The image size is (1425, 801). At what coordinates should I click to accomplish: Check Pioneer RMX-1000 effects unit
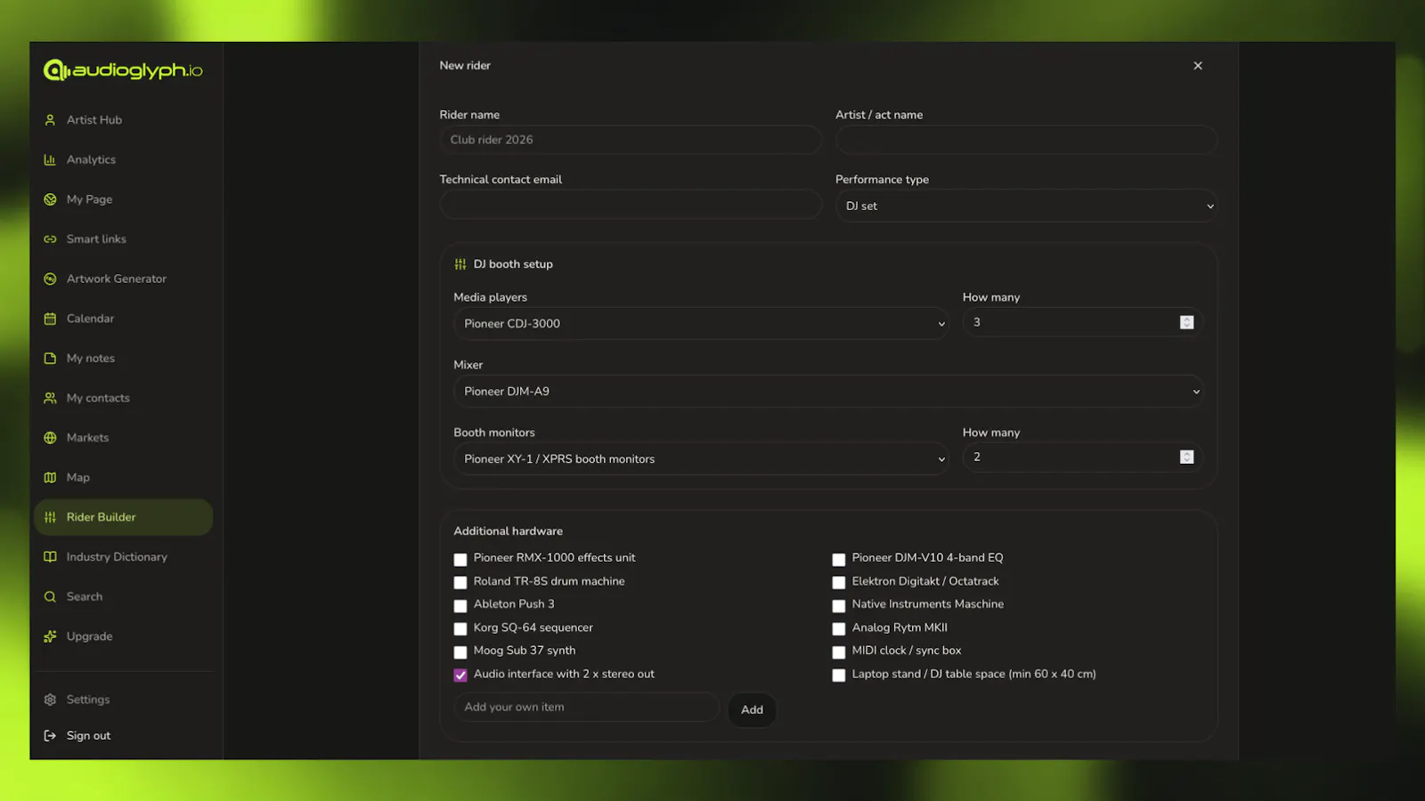[x=460, y=560]
